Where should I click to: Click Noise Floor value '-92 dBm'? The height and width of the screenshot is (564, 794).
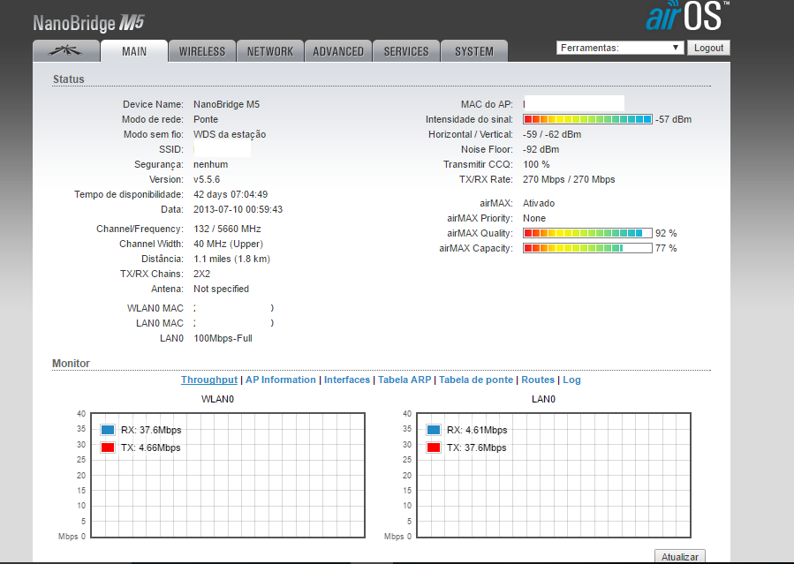pos(541,150)
